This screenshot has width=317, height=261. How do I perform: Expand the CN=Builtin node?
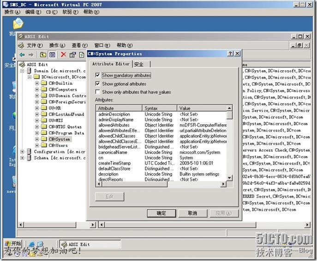[37, 83]
